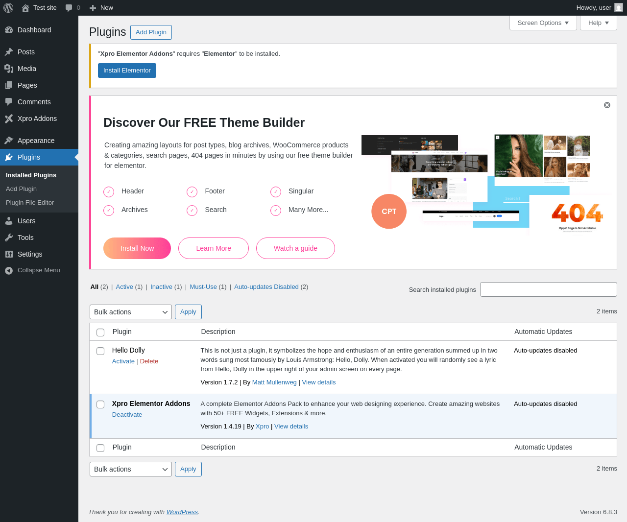627x522 pixels.
Task: Open the top Bulk actions dropdown
Action: [x=131, y=312]
